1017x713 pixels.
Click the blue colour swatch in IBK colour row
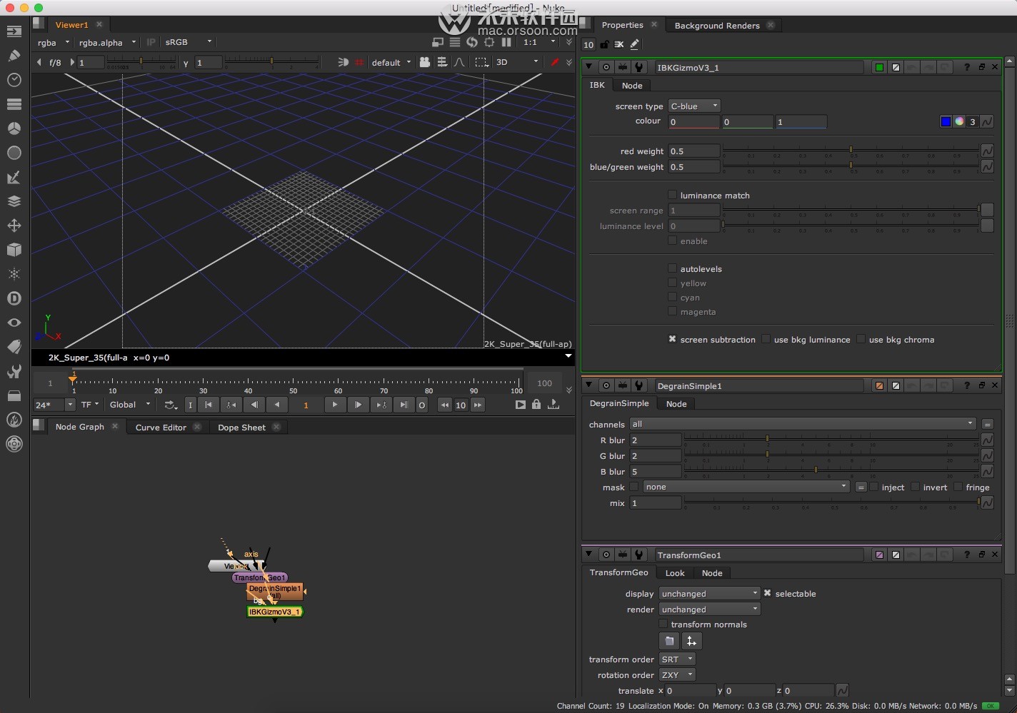pyautogui.click(x=946, y=121)
